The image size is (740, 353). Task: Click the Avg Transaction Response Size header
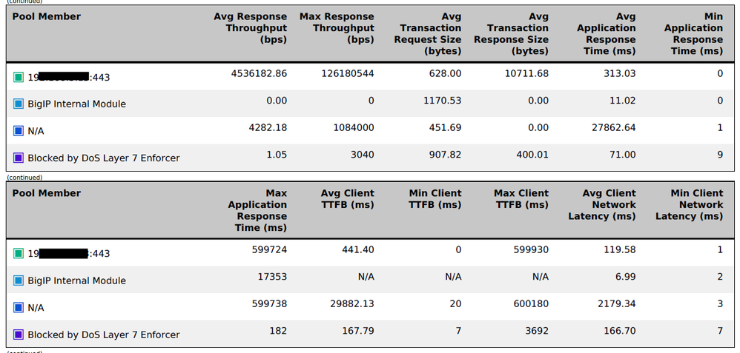518,33
